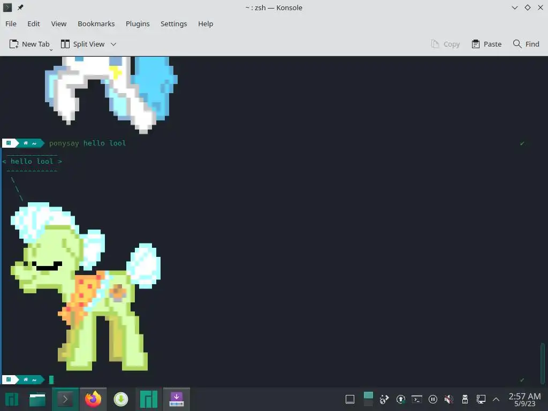The image size is (548, 411).
Task: Open the Manjaro application launcher
Action: pyautogui.click(x=12, y=399)
